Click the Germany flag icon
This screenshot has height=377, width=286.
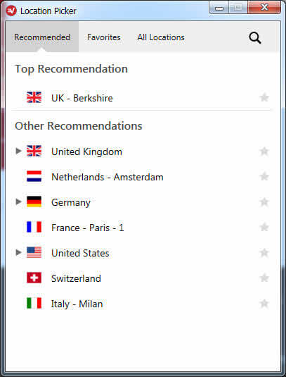coord(34,202)
